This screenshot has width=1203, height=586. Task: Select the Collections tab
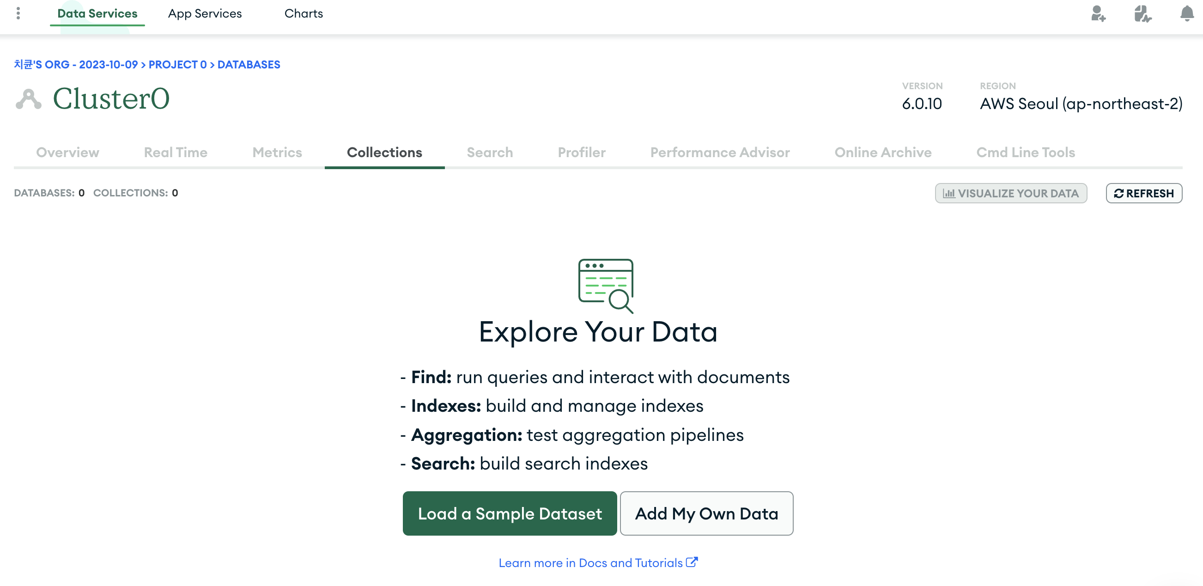[x=384, y=153]
